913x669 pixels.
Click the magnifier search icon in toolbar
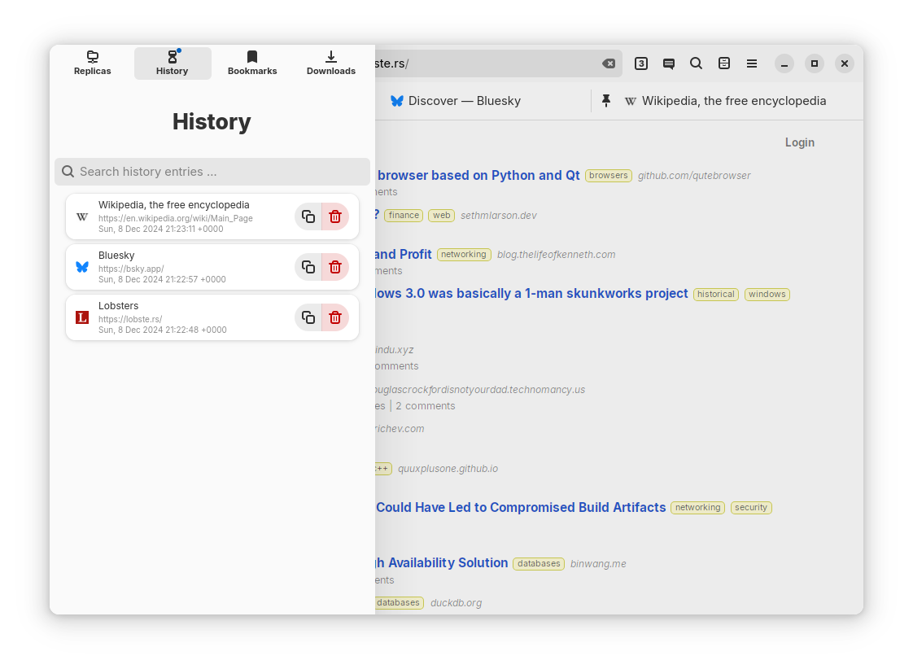(x=696, y=63)
